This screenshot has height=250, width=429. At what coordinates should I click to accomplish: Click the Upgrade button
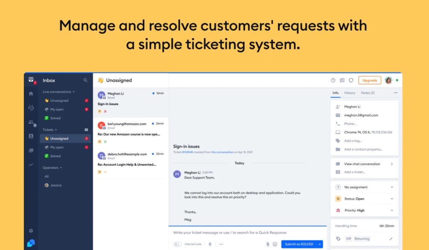point(370,80)
